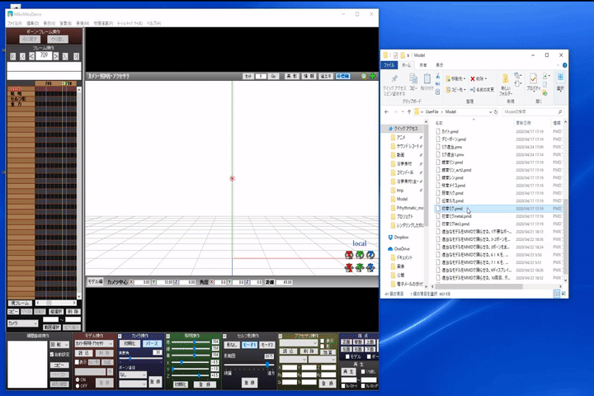The width and height of the screenshot is (594, 396).
Task: Advance one frame with the single arrow
Action: (x=56, y=56)
